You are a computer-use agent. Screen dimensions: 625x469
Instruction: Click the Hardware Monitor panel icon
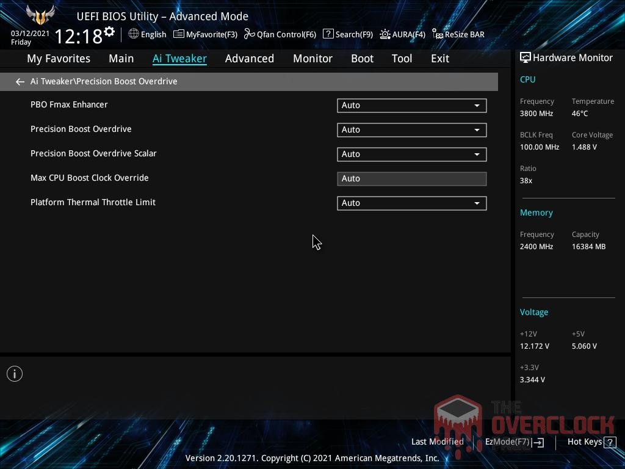coord(526,57)
